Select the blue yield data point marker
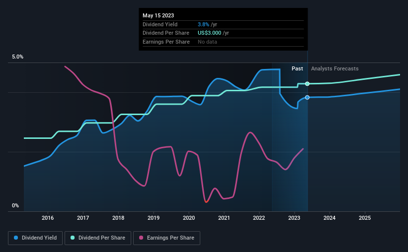Viewport: 408px width, 252px height. (307, 97)
